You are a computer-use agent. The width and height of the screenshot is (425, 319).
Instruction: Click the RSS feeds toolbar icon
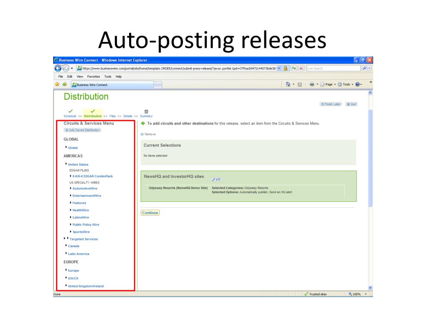pos(300,85)
